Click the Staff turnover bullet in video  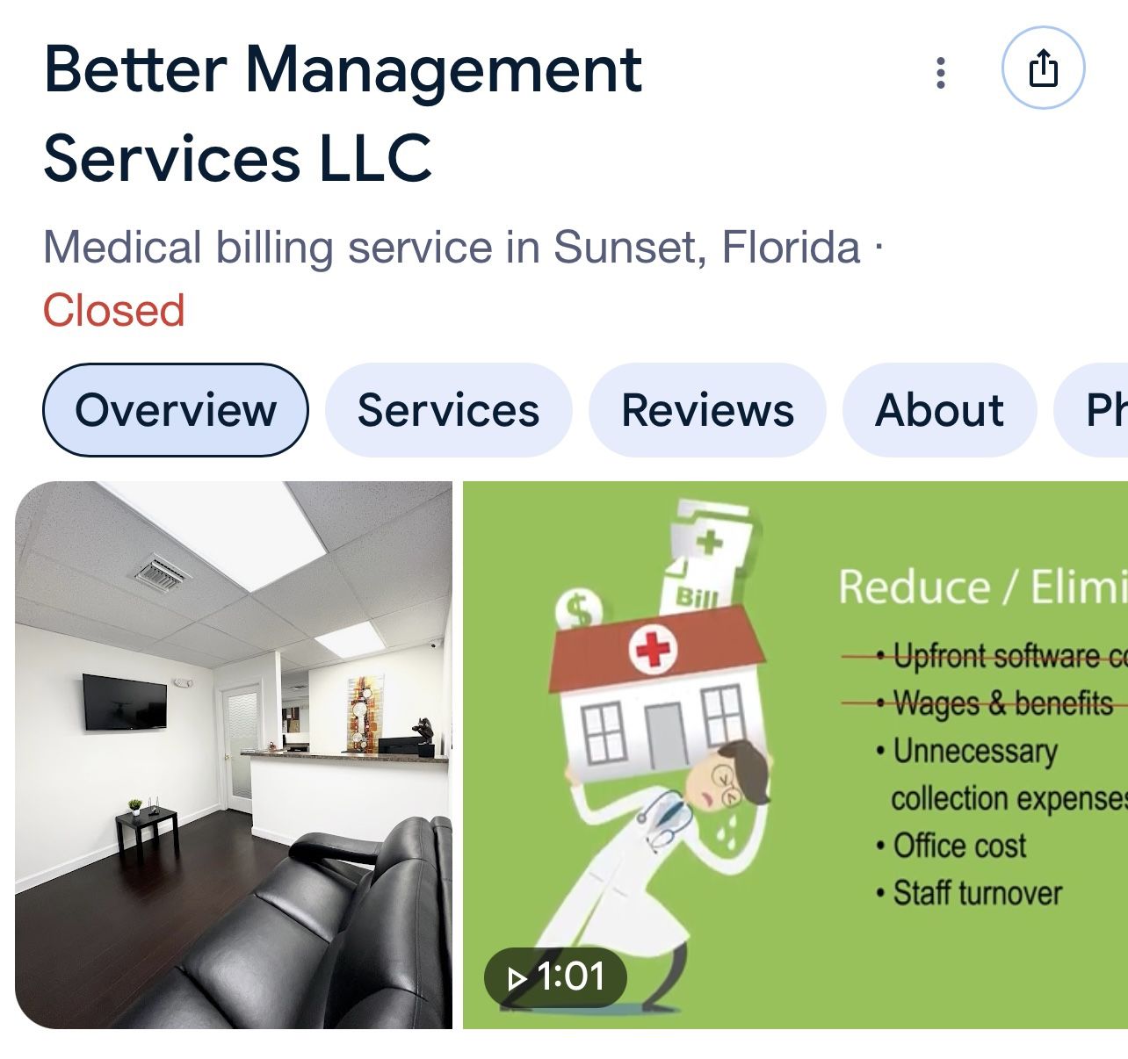point(969,894)
